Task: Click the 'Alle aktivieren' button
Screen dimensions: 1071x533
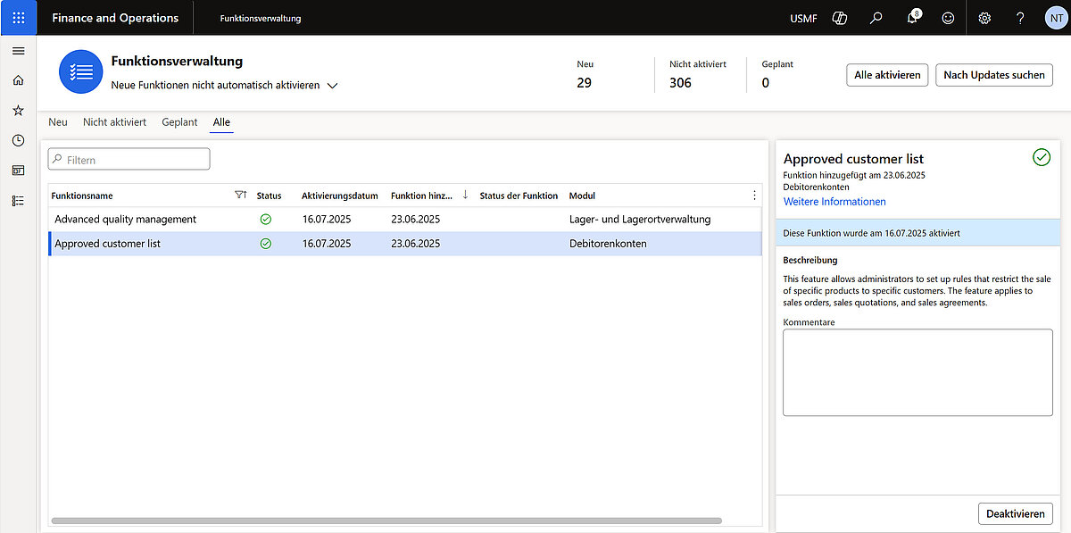Action: 887,75
